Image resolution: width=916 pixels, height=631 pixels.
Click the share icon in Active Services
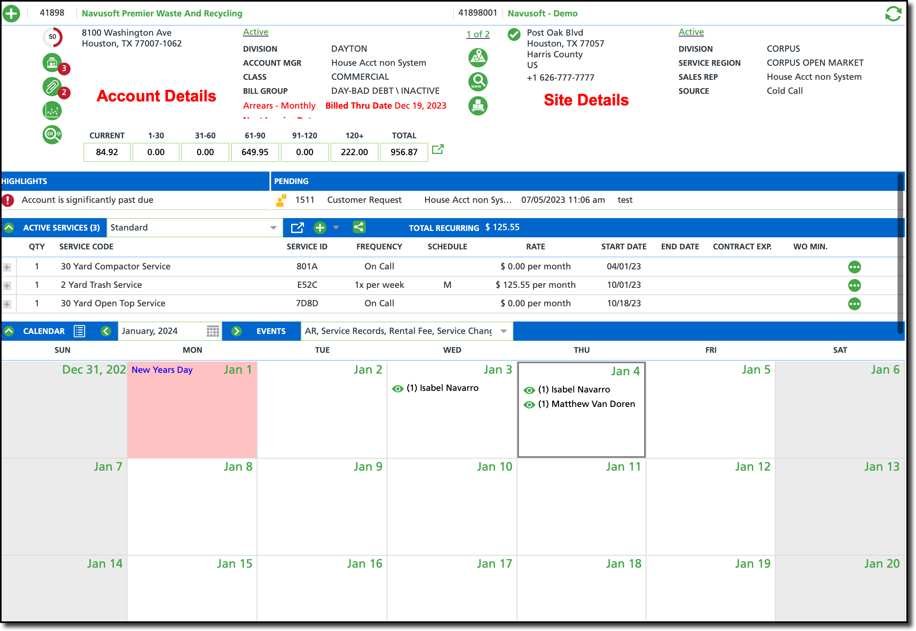(359, 227)
